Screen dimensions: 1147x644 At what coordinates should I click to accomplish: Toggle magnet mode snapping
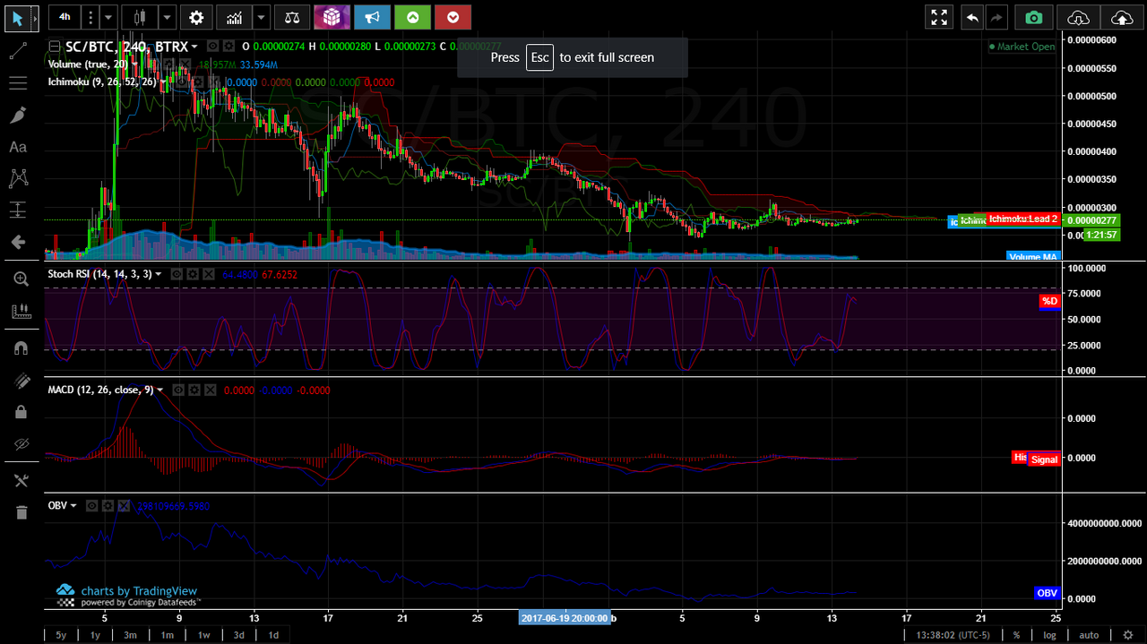(x=21, y=348)
